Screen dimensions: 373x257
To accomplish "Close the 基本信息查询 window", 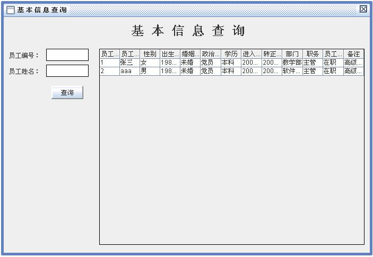I will tap(363, 9).
